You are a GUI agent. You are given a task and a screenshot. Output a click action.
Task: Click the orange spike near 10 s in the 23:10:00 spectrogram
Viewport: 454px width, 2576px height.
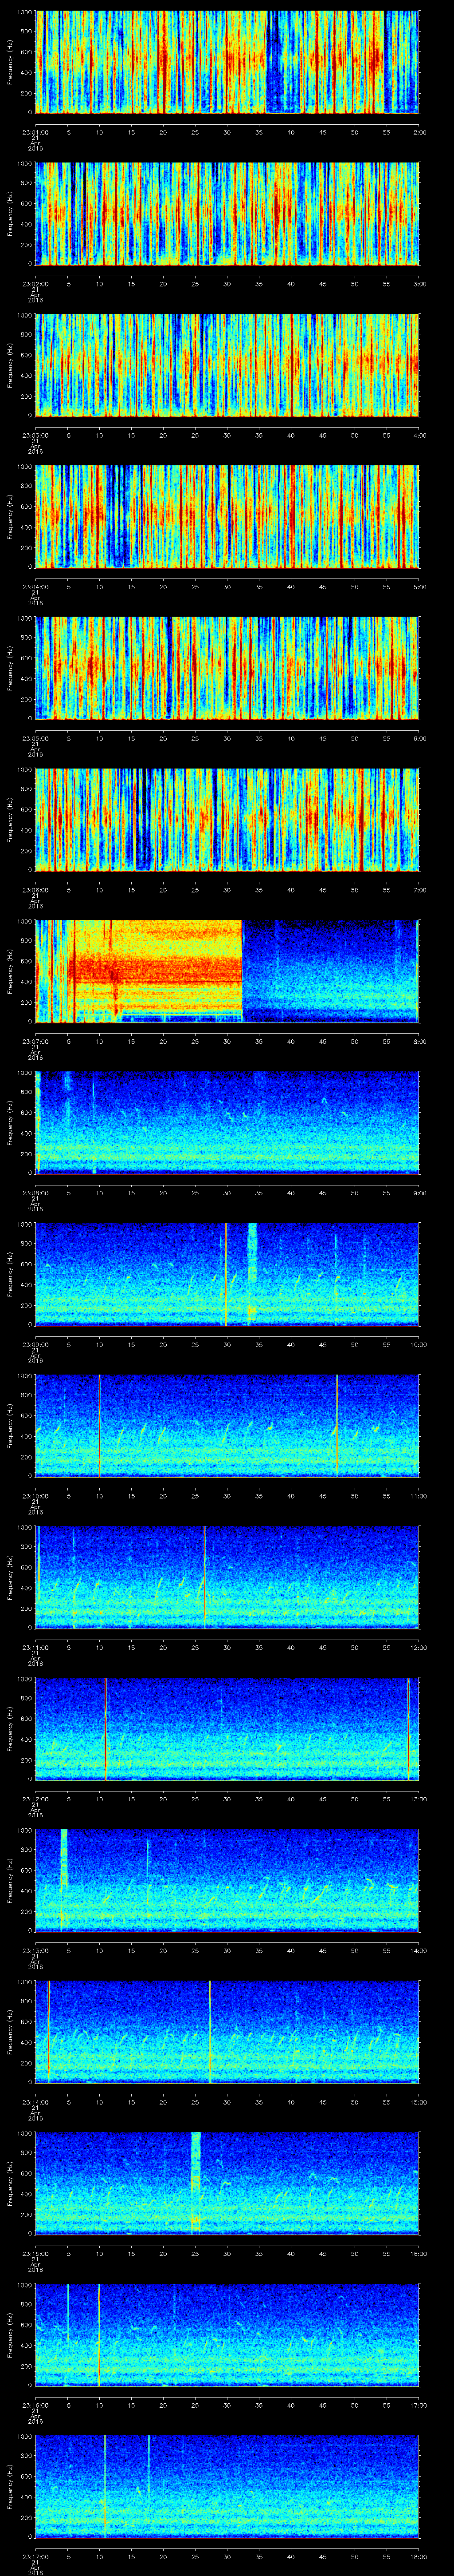click(100, 1425)
